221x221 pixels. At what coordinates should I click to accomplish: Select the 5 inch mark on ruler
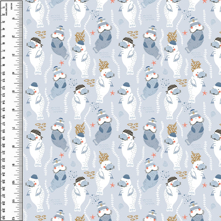coord(13,91)
